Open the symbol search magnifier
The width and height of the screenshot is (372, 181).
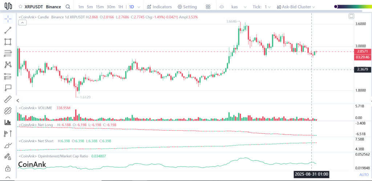[68, 7]
